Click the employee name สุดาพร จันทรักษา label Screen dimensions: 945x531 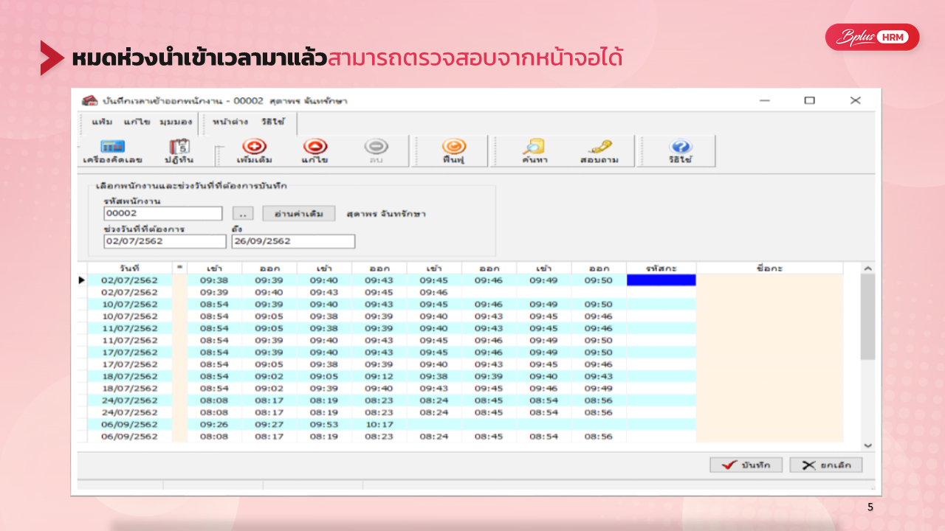pyautogui.click(x=386, y=214)
